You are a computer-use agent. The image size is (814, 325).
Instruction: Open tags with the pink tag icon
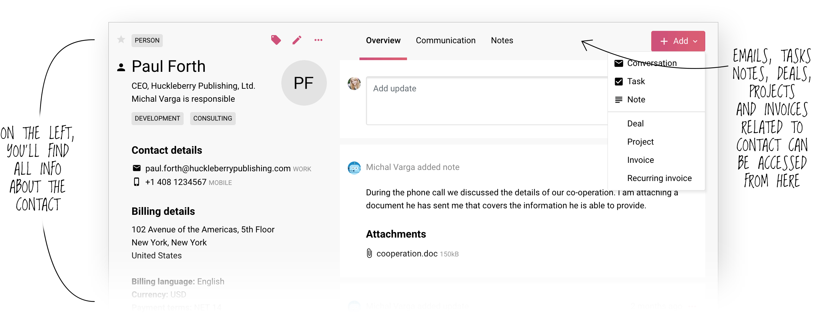pyautogui.click(x=276, y=40)
